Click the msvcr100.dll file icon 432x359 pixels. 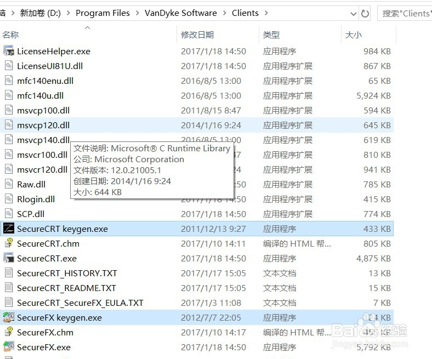[x=9, y=155]
